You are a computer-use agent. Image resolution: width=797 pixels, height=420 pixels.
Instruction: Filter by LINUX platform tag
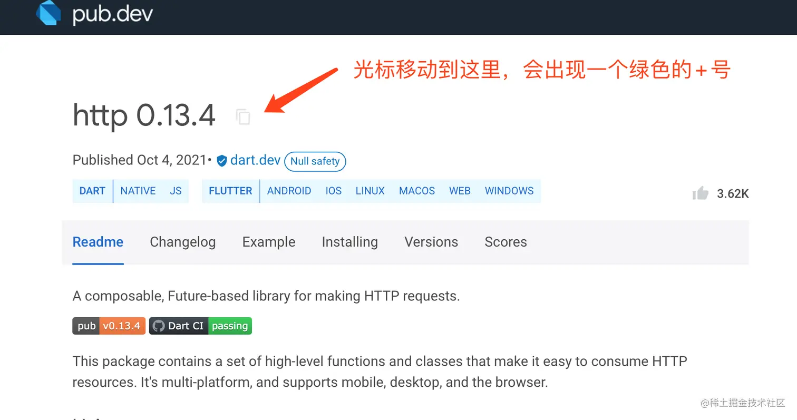tap(370, 191)
